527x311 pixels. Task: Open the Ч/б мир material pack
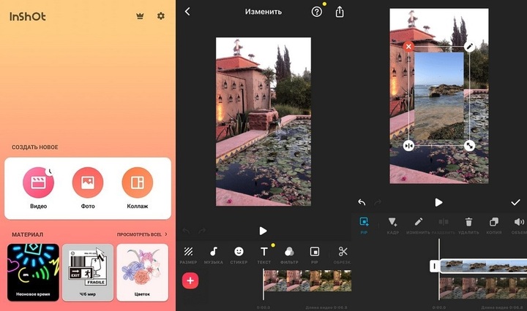click(88, 272)
